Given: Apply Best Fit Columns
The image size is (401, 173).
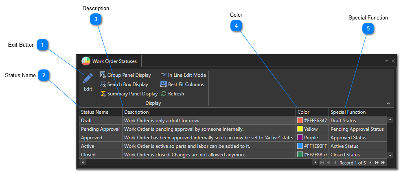Looking at the screenshot, I should 182,84.
